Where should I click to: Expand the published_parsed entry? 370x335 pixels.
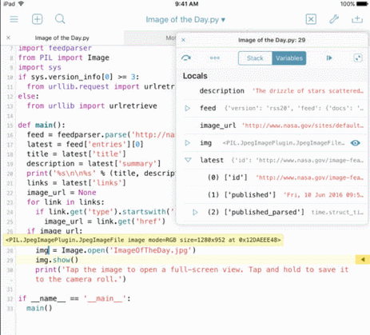[x=195, y=212]
